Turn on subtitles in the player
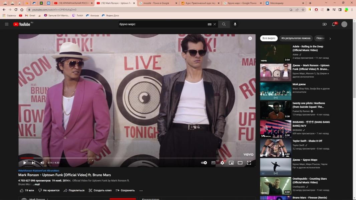 point(213,163)
